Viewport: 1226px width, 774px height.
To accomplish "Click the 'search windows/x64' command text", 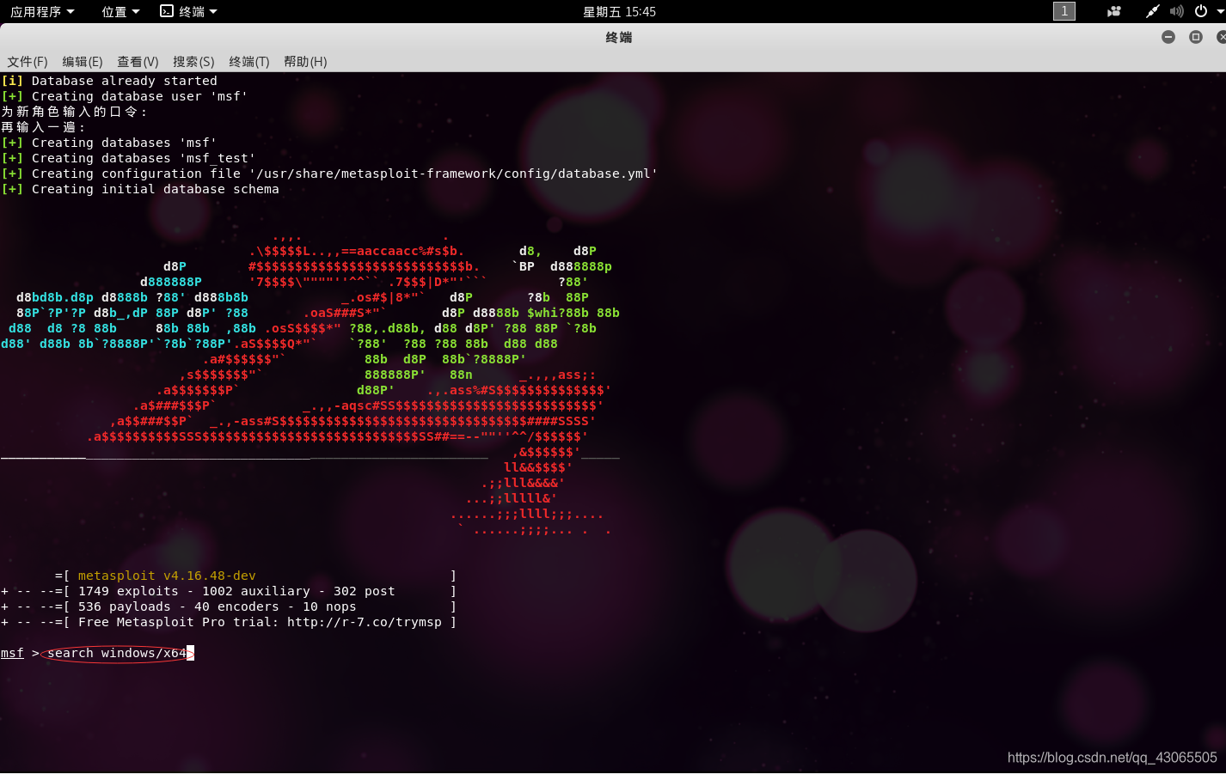I will (117, 654).
